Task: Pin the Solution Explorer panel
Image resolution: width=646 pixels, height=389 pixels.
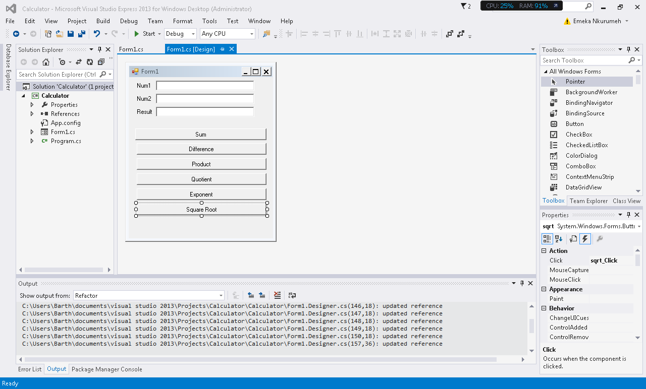Action: click(x=99, y=49)
